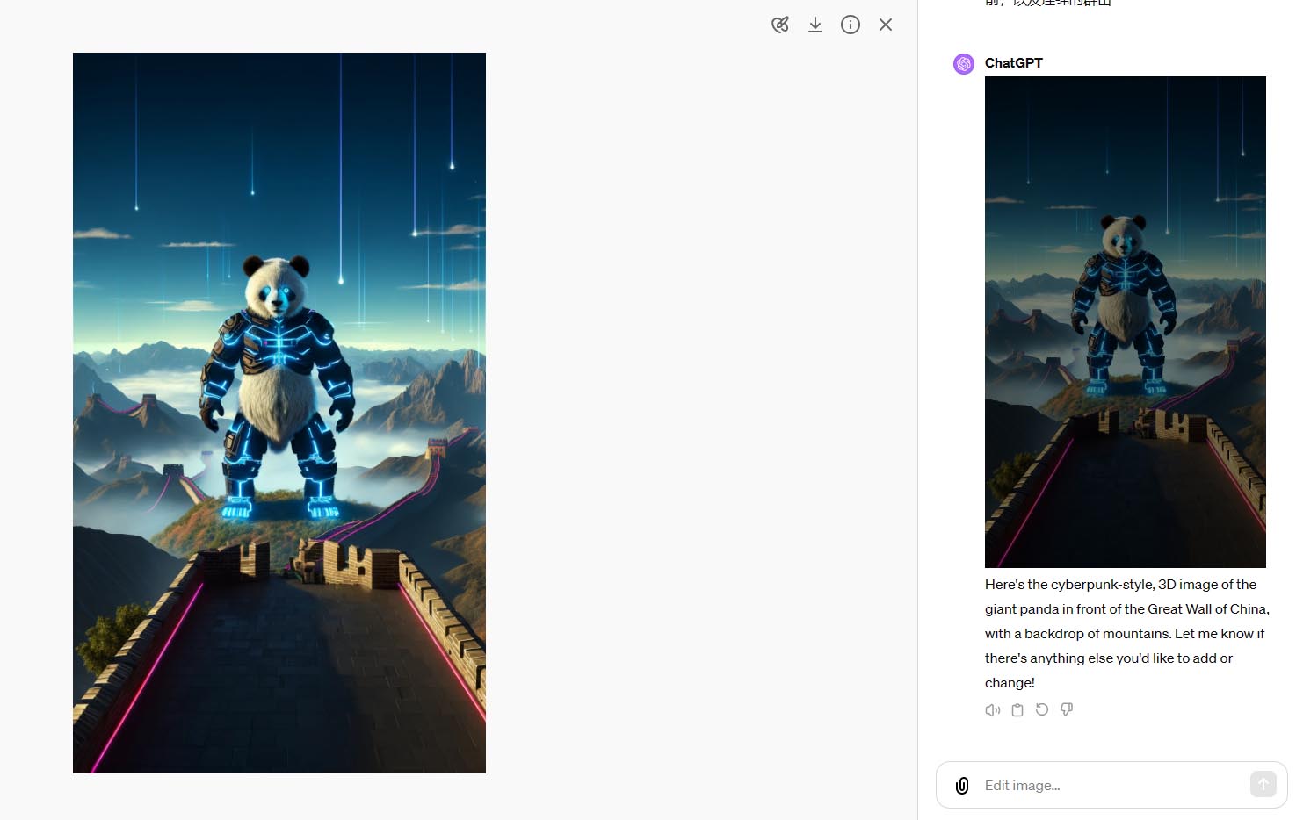Show image info details
Viewport: 1296px width, 820px height.
pos(851,25)
